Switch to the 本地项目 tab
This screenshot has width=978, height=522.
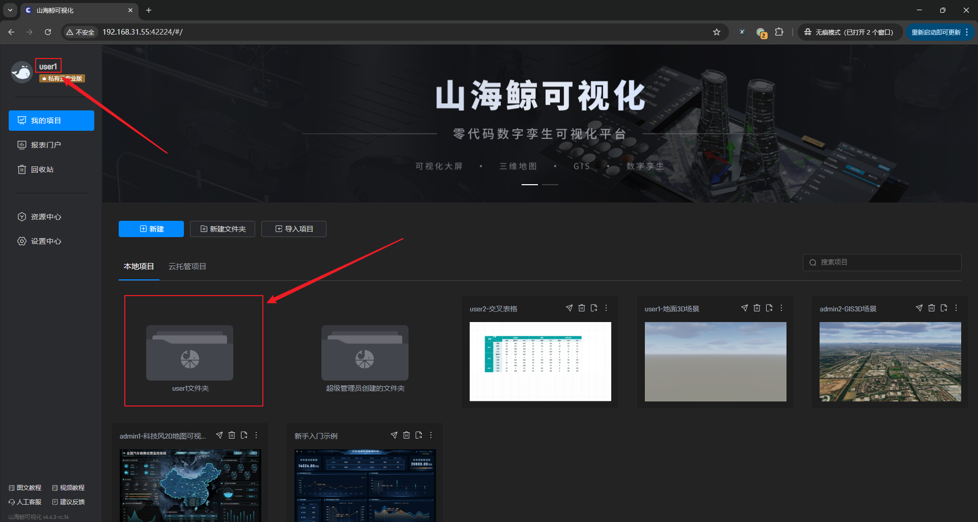139,267
